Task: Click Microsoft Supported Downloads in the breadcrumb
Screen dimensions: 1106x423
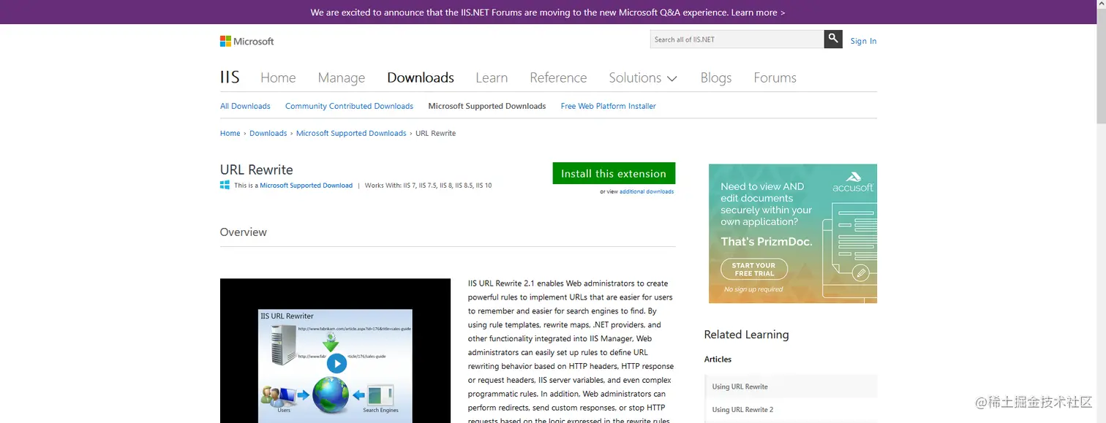Action: (x=351, y=133)
